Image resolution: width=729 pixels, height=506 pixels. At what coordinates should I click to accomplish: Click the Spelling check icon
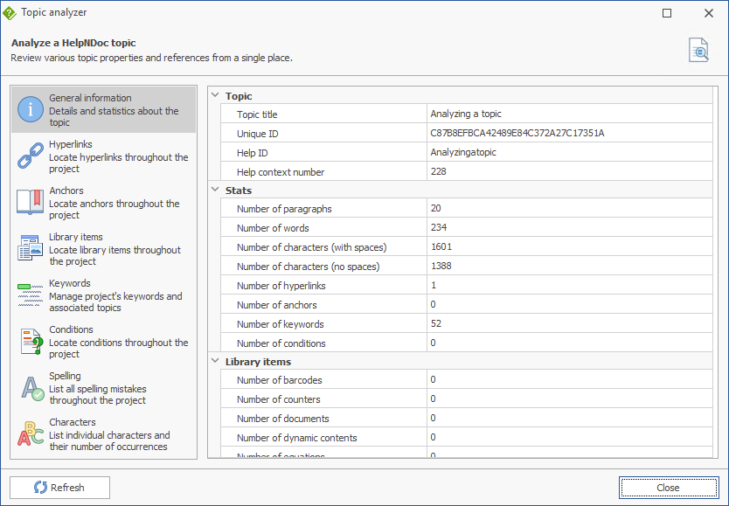click(x=32, y=388)
